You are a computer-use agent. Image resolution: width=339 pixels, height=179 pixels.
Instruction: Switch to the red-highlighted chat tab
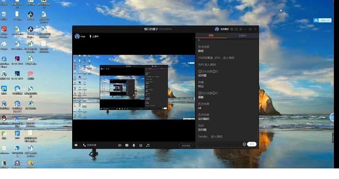coord(211,35)
